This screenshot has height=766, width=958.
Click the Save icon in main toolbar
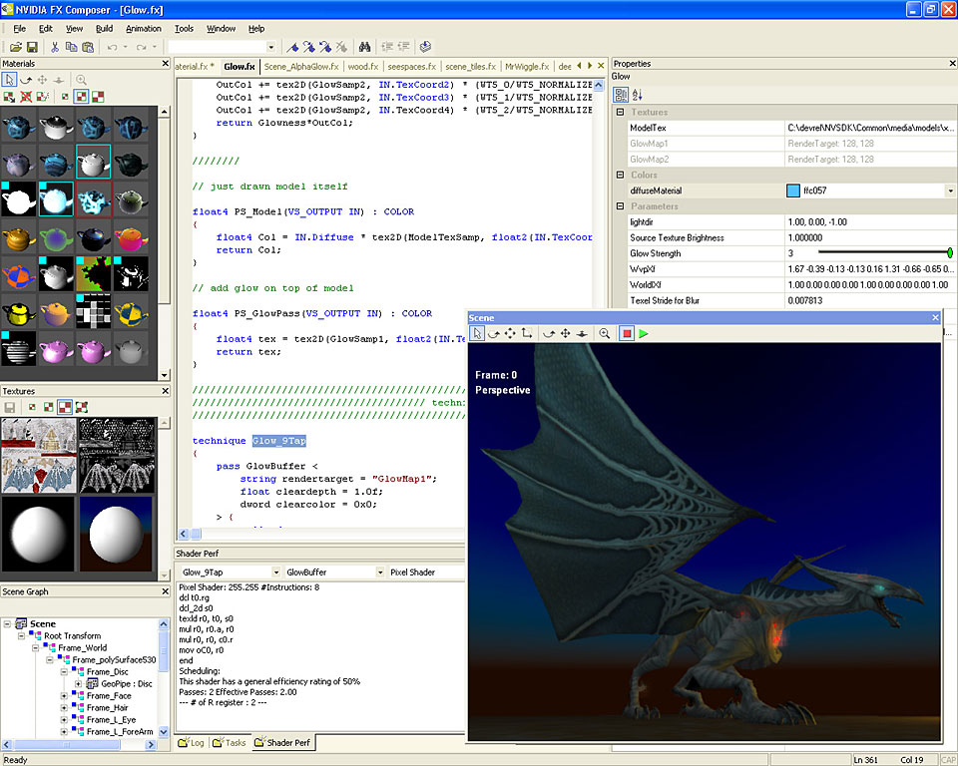pyautogui.click(x=32, y=47)
